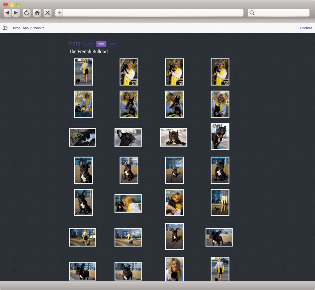
Task: Open first photo of woman walking dog
Action: click(x=83, y=72)
